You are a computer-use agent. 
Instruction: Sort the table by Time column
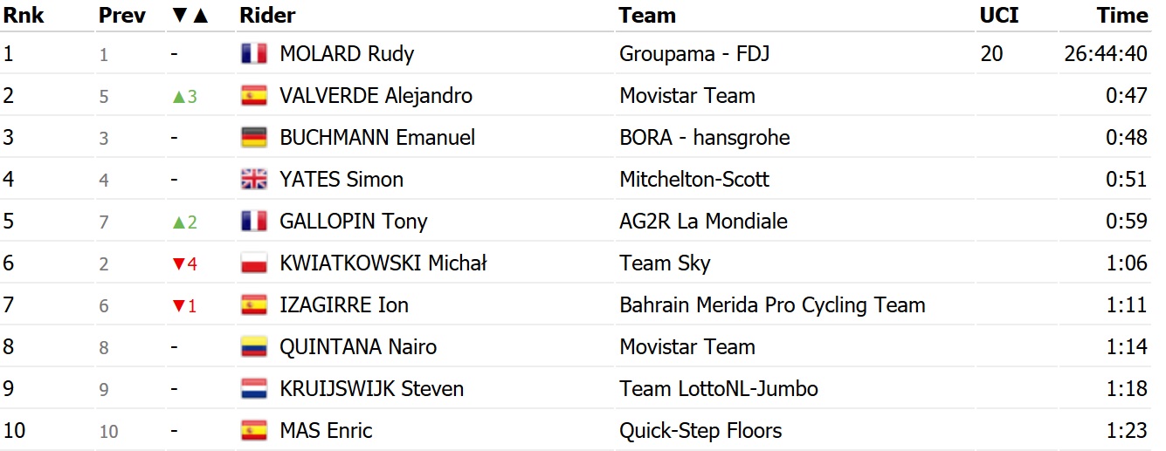click(x=1122, y=16)
